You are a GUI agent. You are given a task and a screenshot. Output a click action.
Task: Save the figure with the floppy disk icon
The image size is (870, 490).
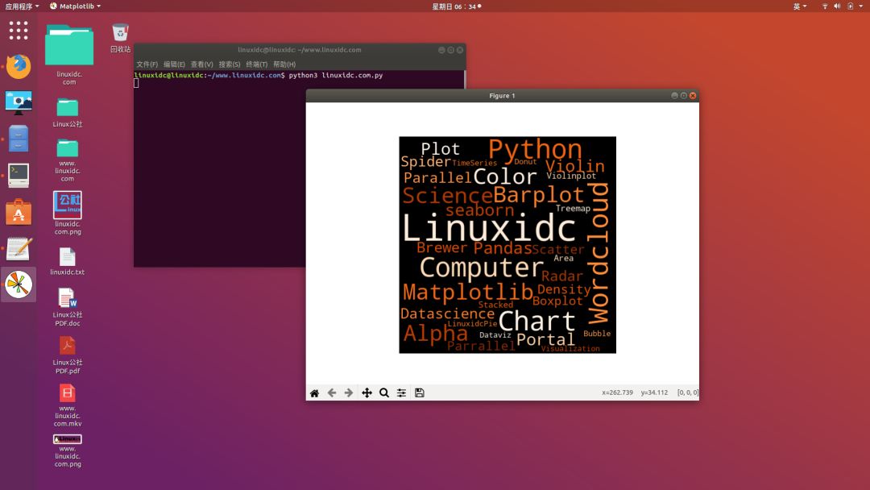tap(420, 393)
